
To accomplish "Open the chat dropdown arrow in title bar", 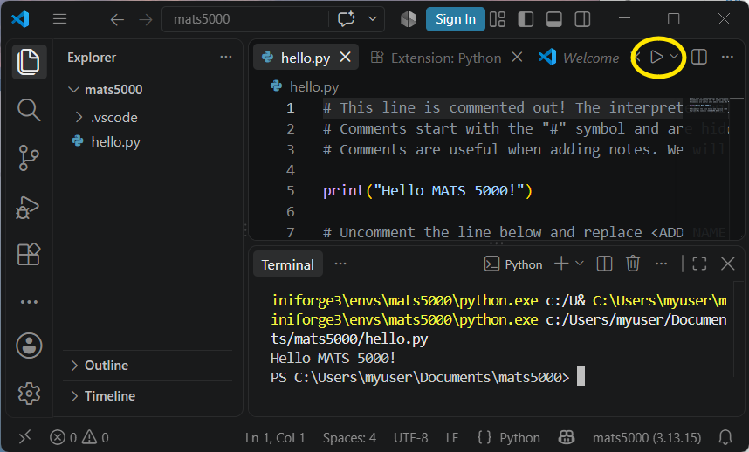I will [373, 19].
